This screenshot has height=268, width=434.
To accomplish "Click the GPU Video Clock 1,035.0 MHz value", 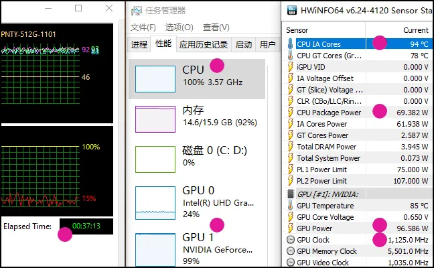I will [x=409, y=262].
